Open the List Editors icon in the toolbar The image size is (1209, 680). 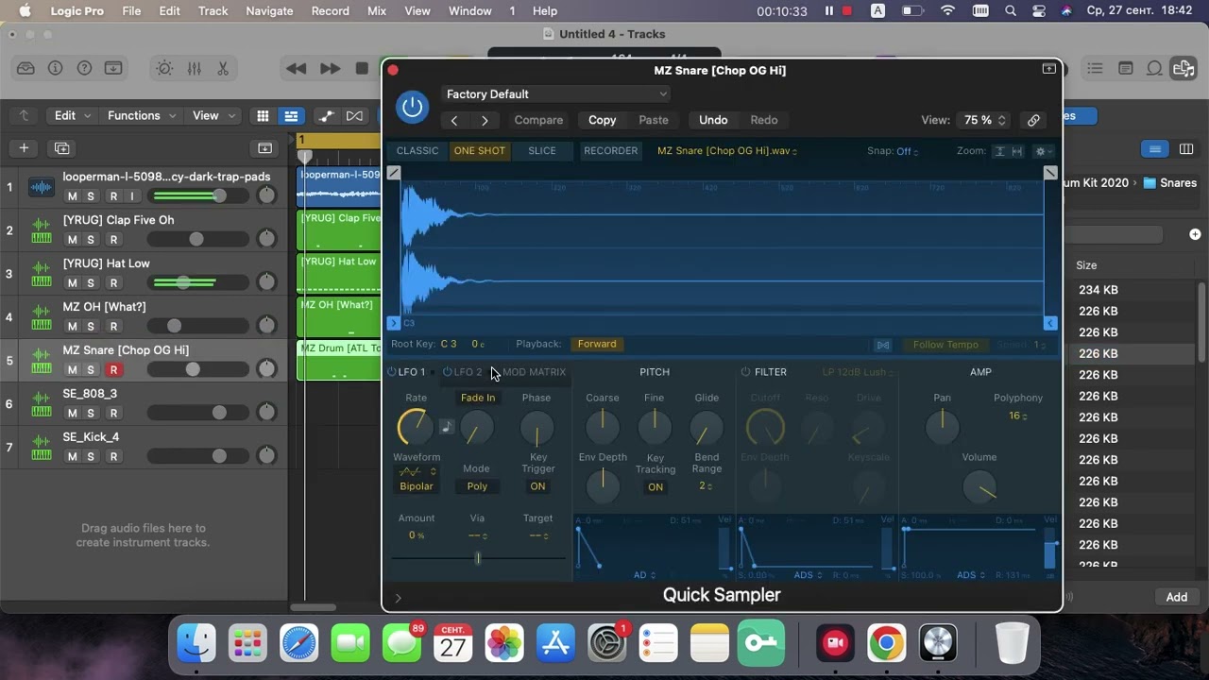[1095, 68]
